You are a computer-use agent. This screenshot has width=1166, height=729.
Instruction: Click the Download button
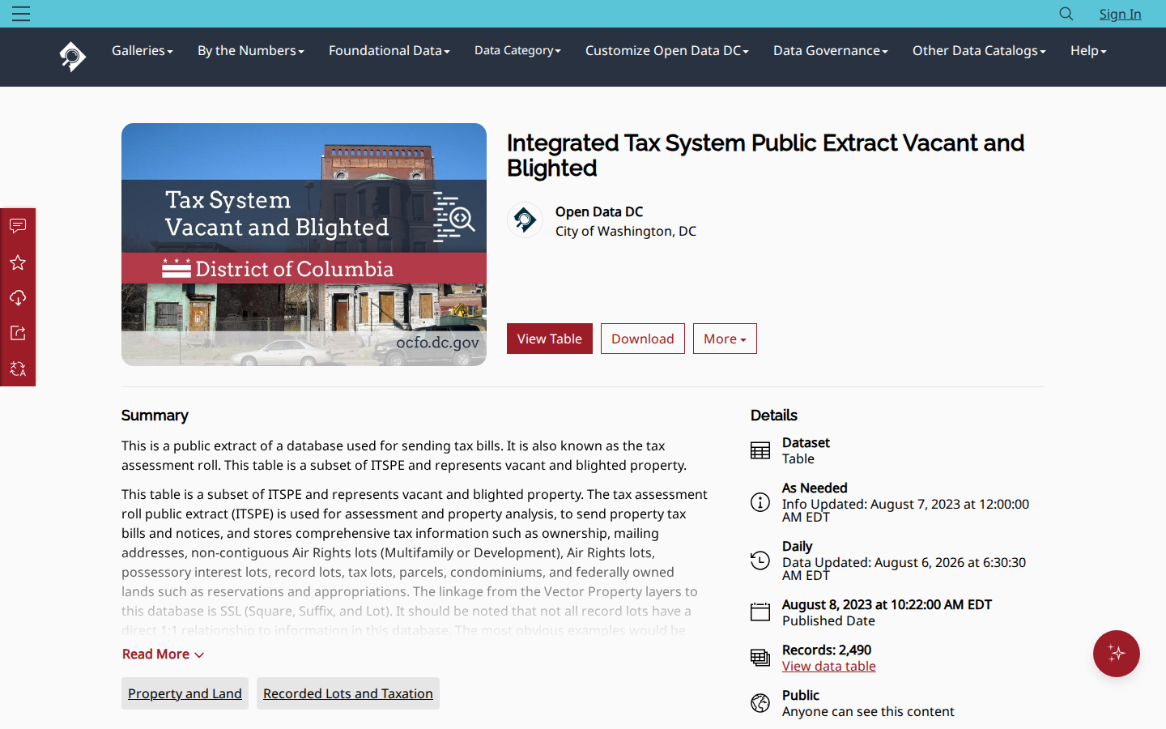pyautogui.click(x=643, y=339)
